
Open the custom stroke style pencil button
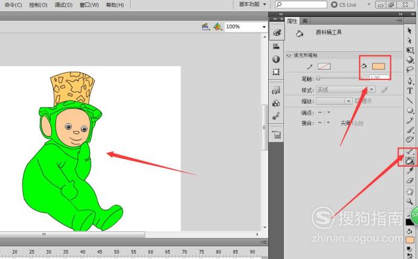(384, 89)
